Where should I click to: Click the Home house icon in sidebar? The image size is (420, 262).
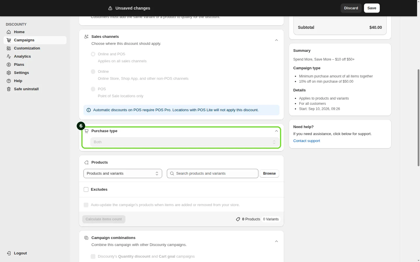(9, 32)
